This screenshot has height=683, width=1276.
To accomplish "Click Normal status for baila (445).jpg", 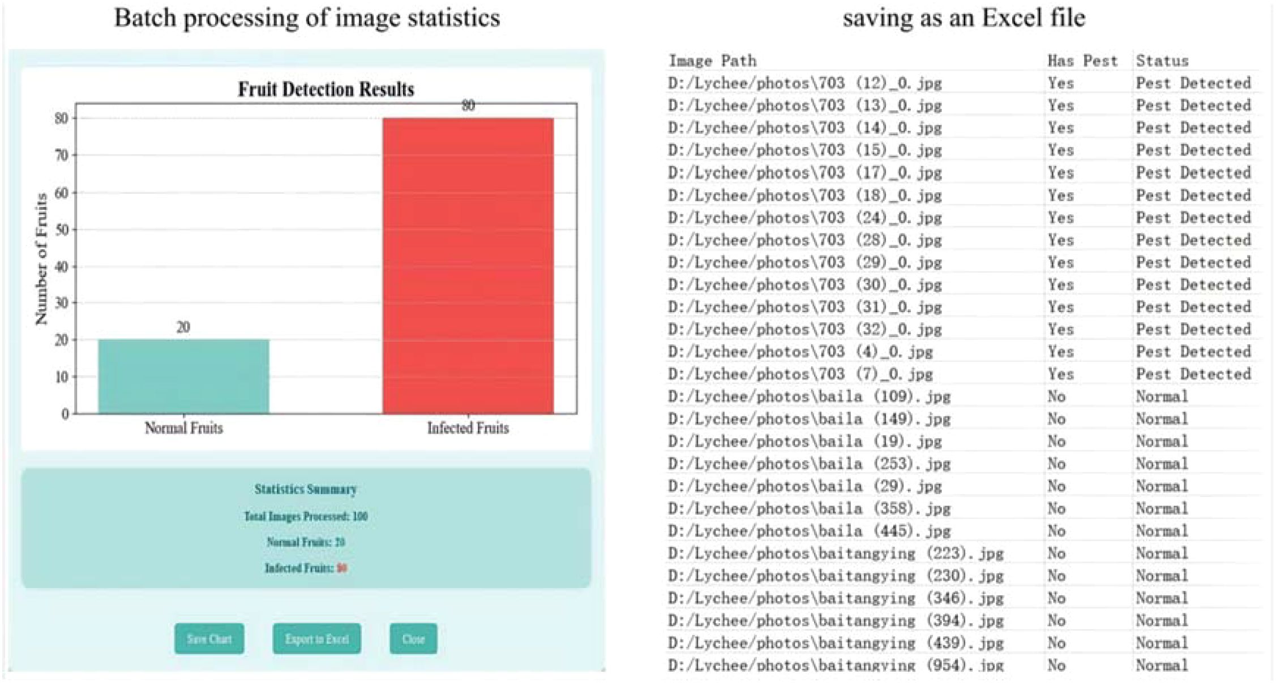I will (x=1162, y=531).
